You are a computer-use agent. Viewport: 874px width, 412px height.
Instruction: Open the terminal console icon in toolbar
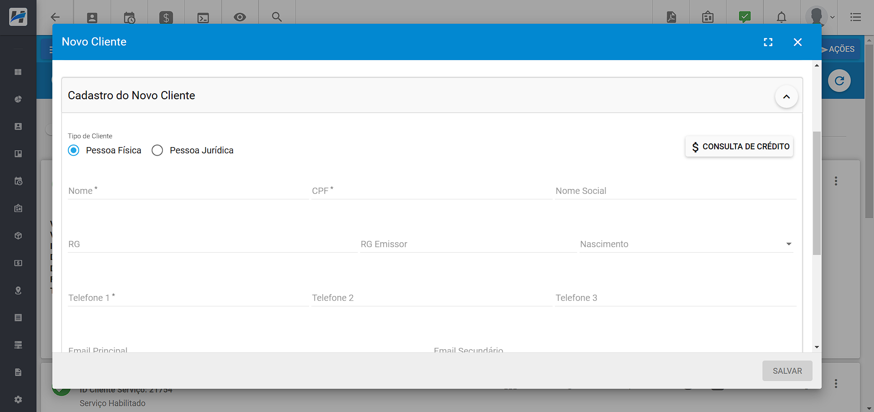203,18
